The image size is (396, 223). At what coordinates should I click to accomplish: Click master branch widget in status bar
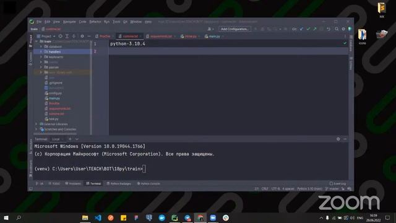coord(332,189)
